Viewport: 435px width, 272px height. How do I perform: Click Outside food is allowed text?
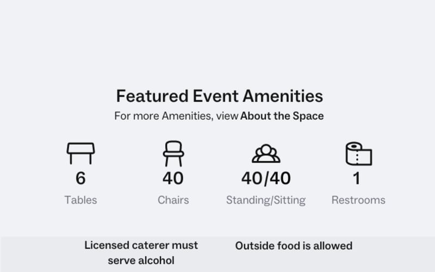pos(294,246)
